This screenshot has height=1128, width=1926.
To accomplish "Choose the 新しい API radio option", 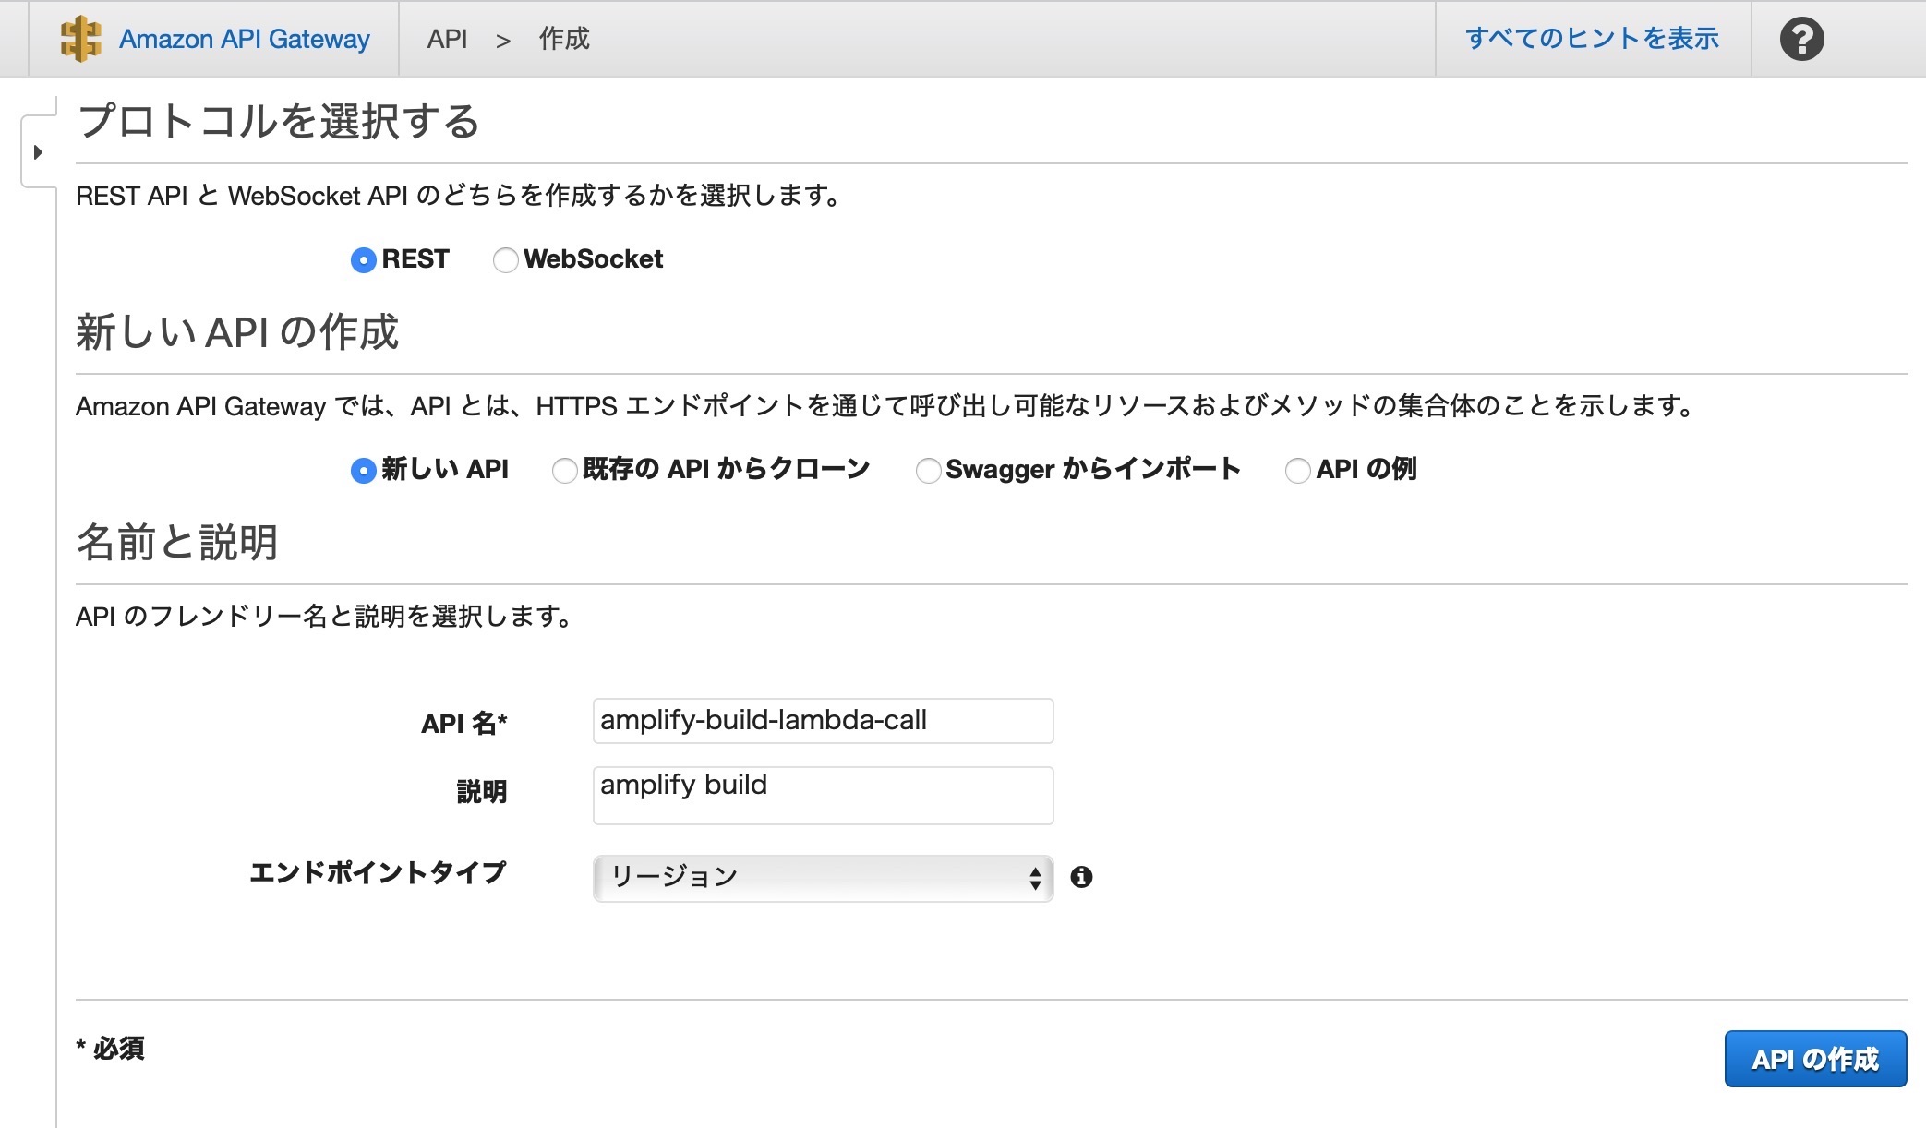I will point(364,471).
